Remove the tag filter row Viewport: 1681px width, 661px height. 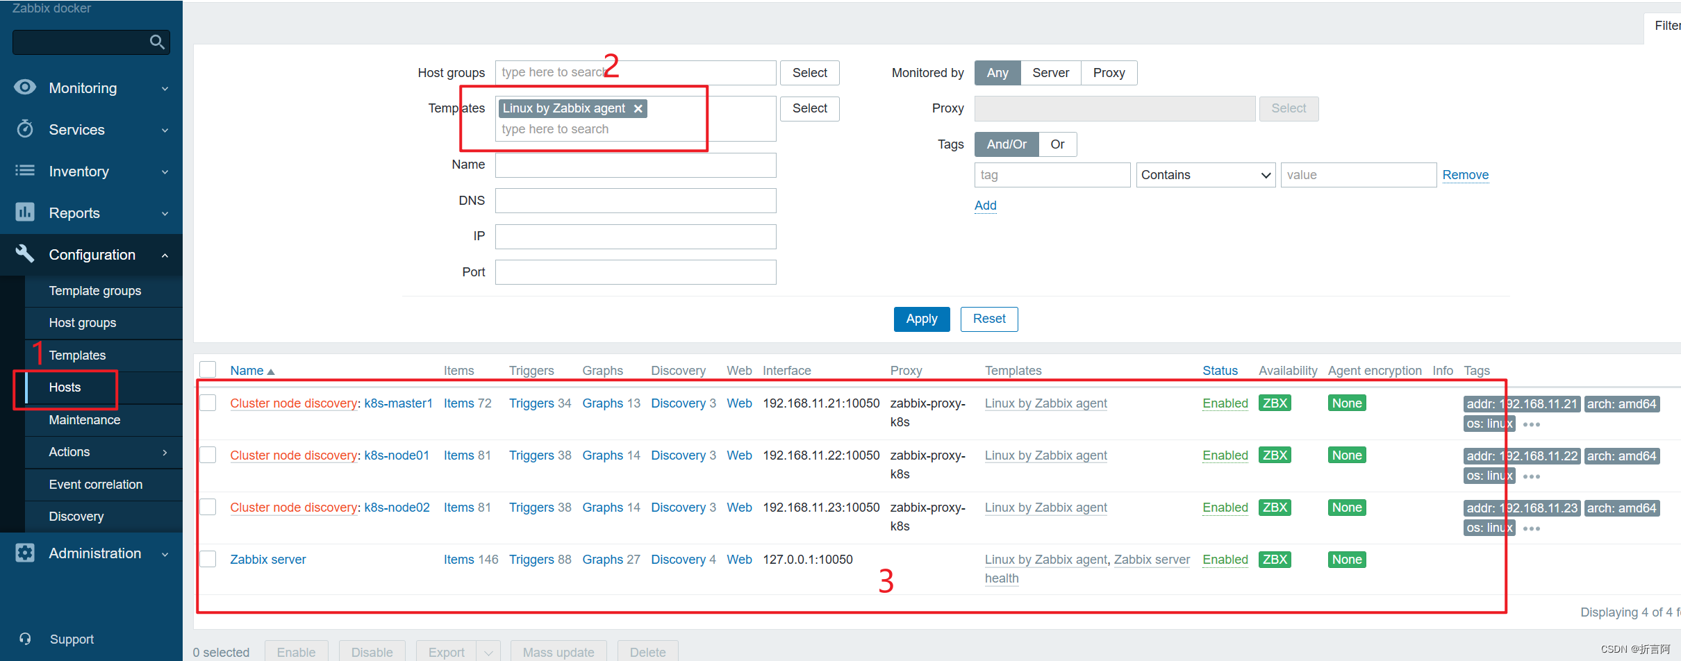coord(1466,175)
